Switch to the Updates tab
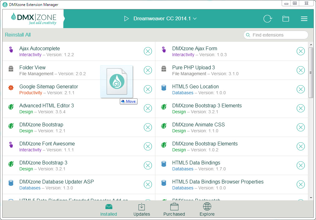This screenshot has height=220, width=316. tap(142, 210)
